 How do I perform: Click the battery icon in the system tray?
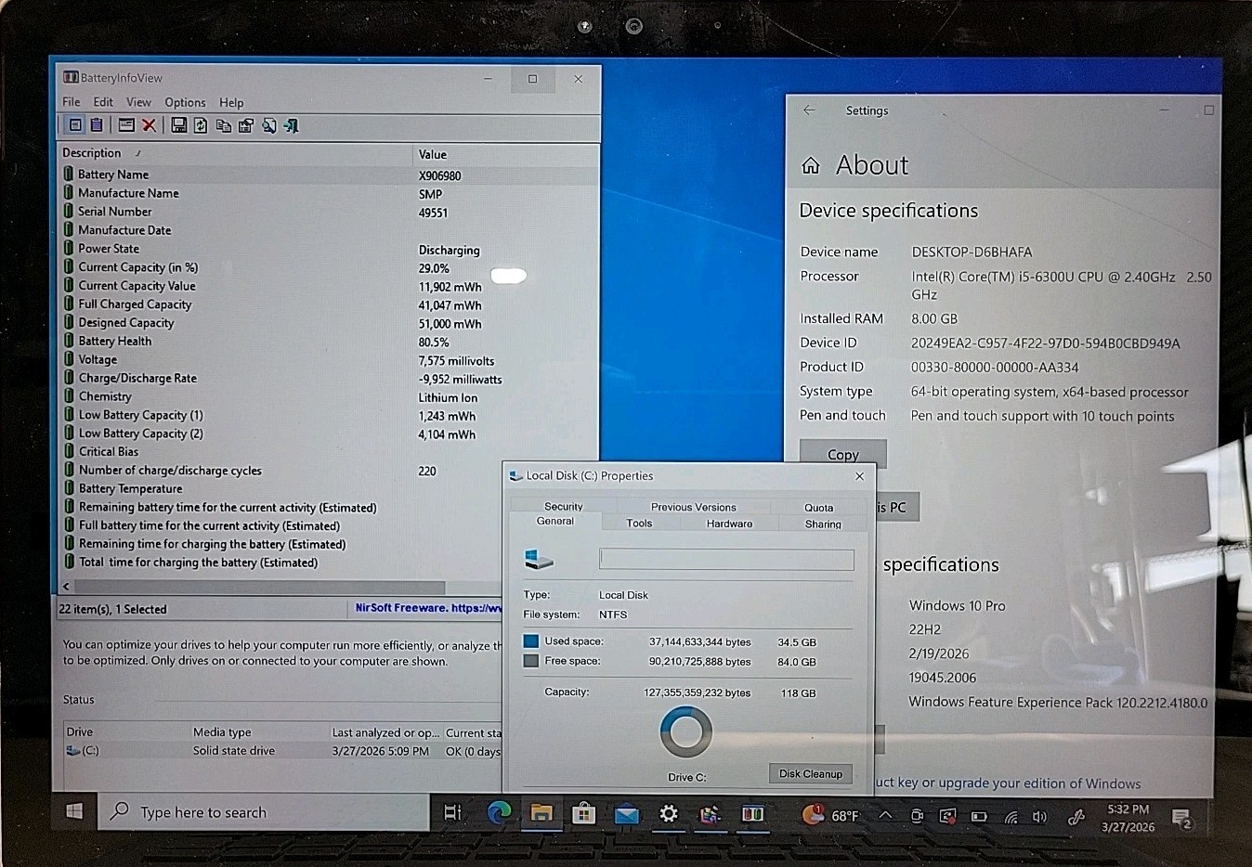(x=979, y=817)
